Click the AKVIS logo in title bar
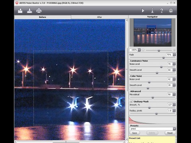The width and height of the screenshot is (191, 143). [x=17, y=3]
